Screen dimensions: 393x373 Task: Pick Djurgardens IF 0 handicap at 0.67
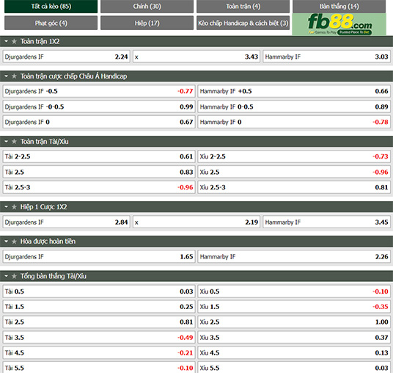pyautogui.click(x=99, y=122)
